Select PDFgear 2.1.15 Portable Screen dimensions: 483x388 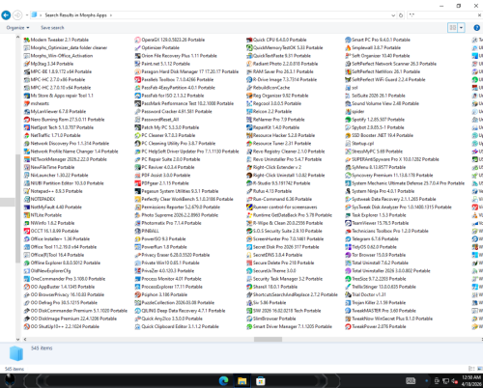(162, 183)
